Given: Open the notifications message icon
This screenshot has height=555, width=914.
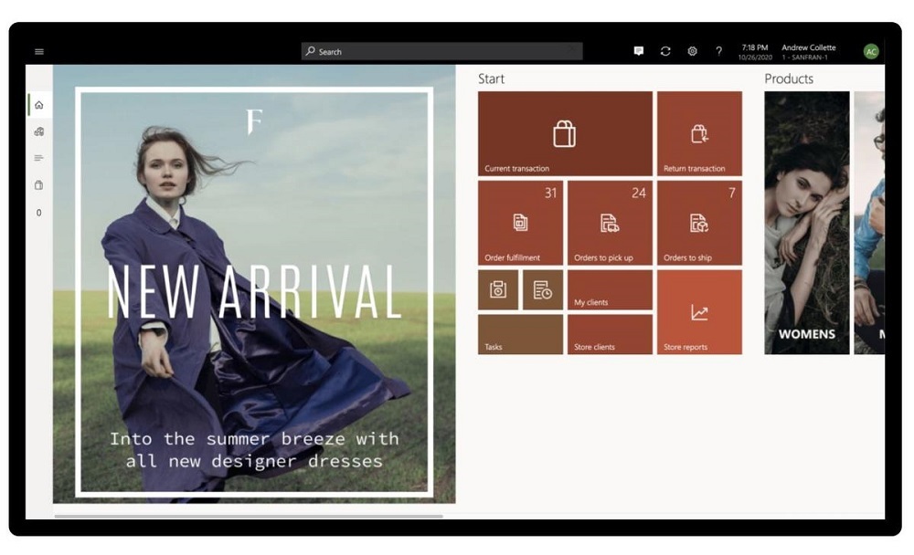Looking at the screenshot, I should pyautogui.click(x=638, y=51).
